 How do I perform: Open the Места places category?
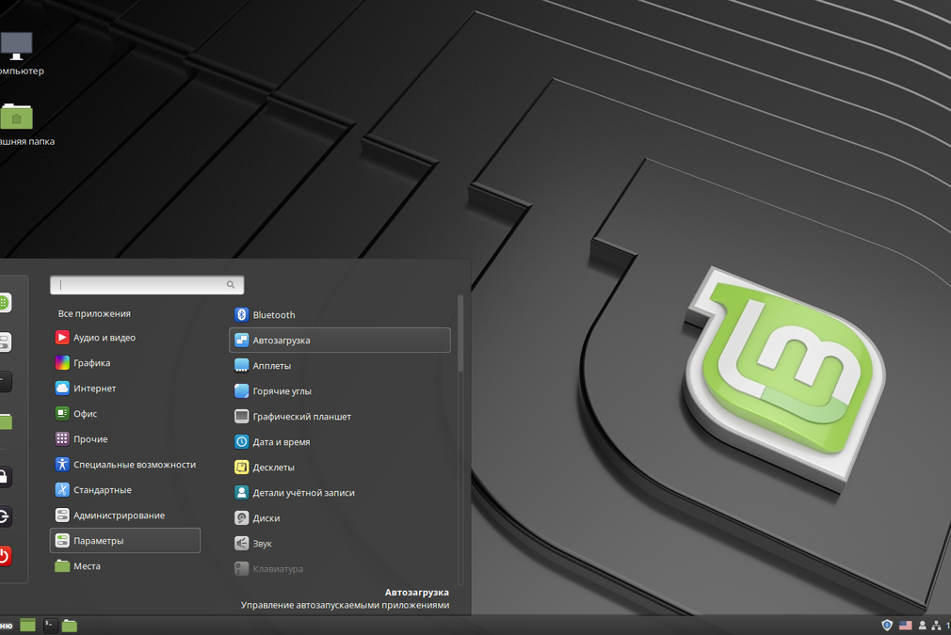[x=125, y=566]
